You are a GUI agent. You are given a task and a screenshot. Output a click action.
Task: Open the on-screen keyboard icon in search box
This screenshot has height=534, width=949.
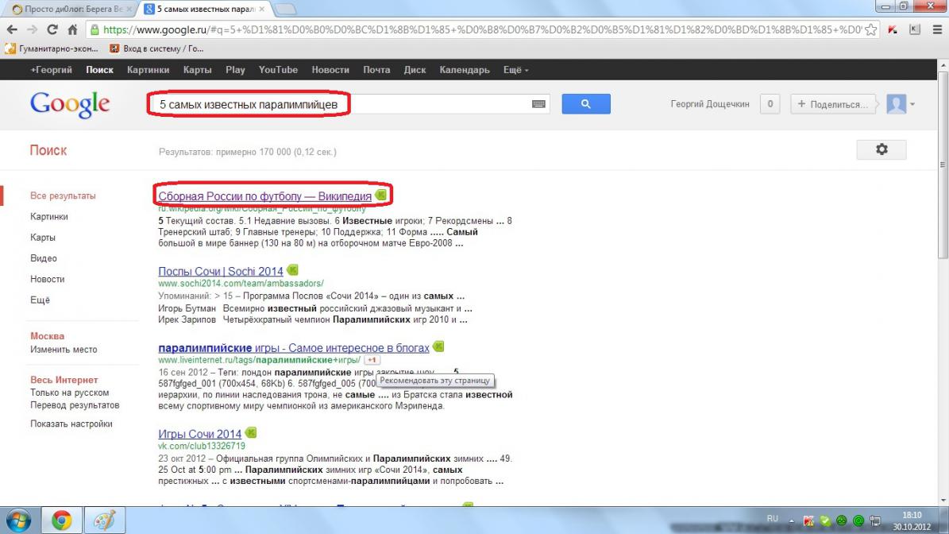tap(538, 104)
